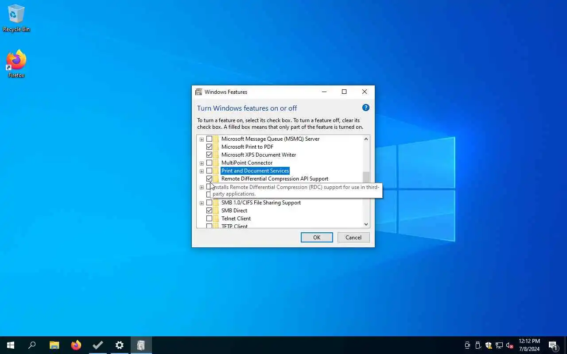Uncheck the SMB Direct feature

coord(209,211)
